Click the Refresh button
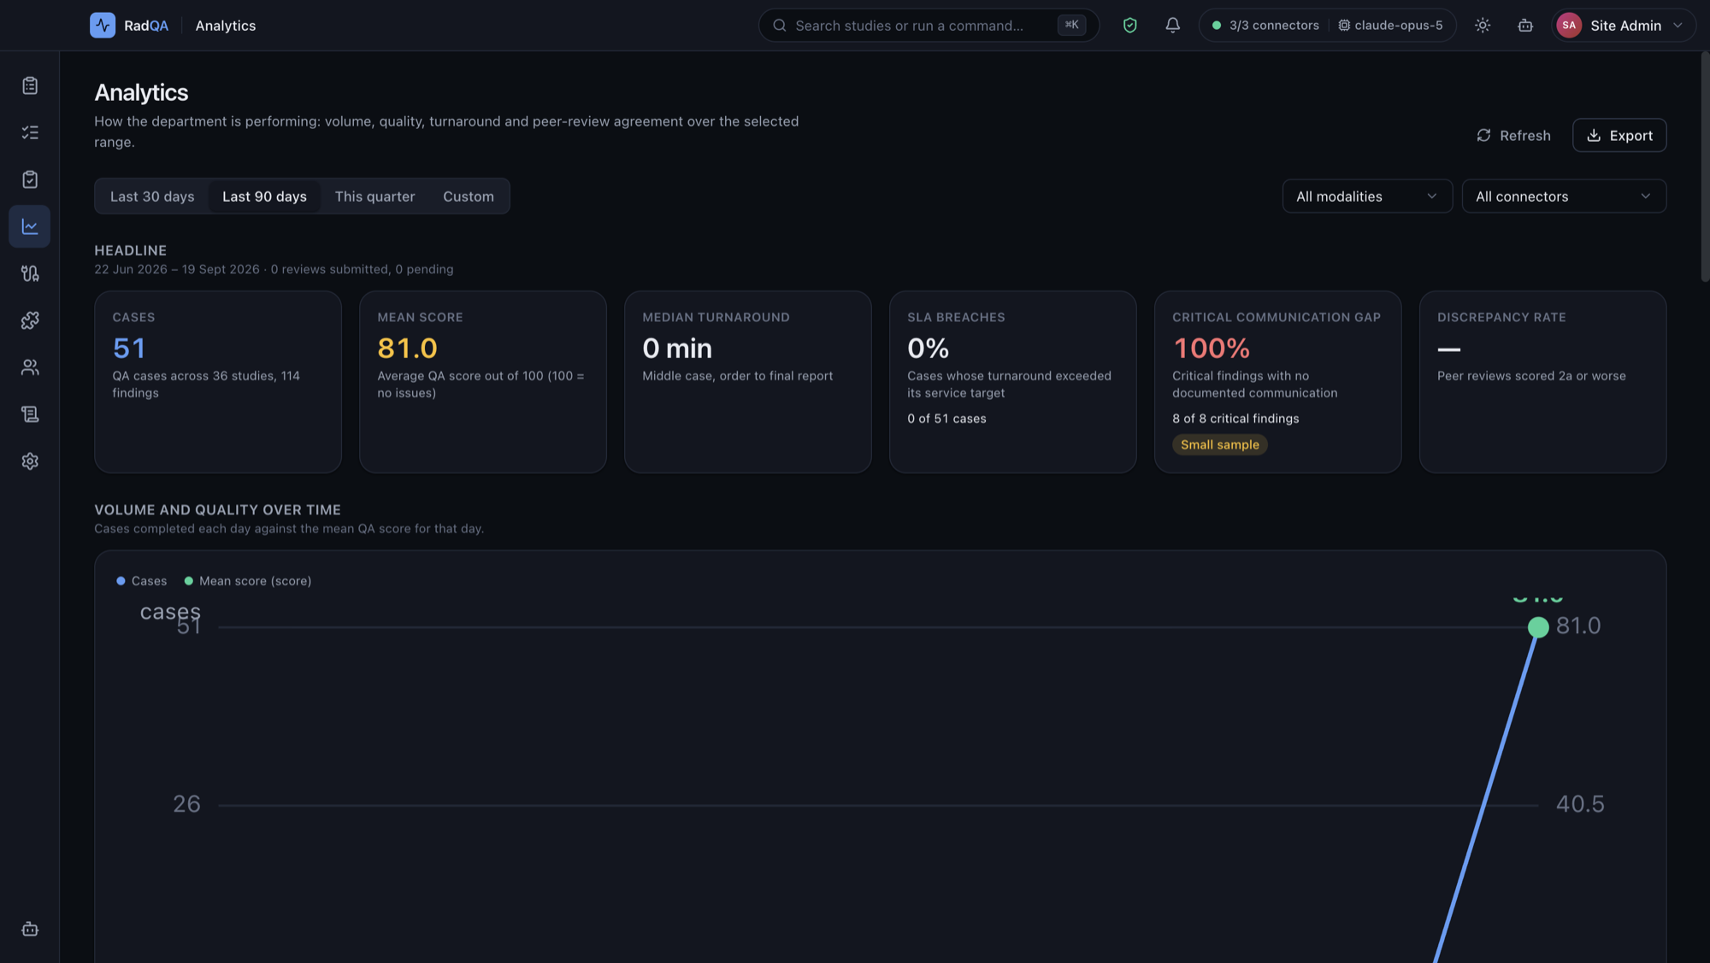Image resolution: width=1710 pixels, height=963 pixels. [1513, 135]
